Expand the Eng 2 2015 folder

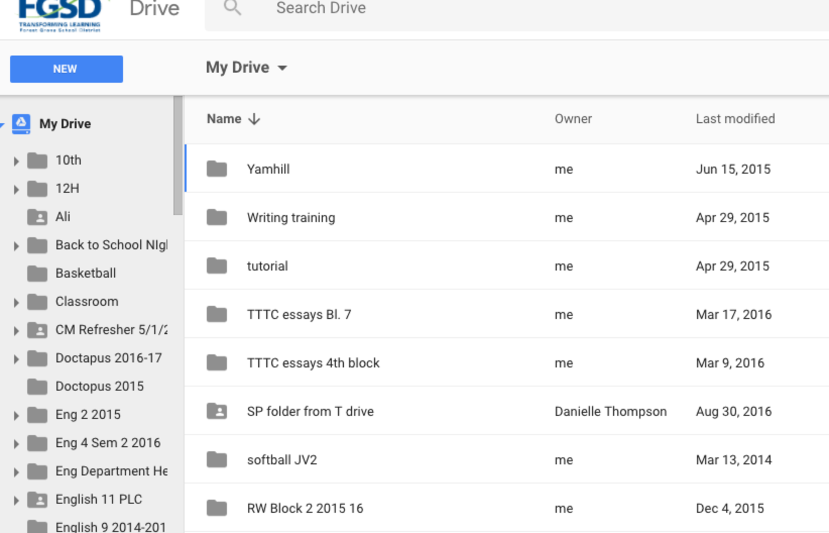pos(16,415)
